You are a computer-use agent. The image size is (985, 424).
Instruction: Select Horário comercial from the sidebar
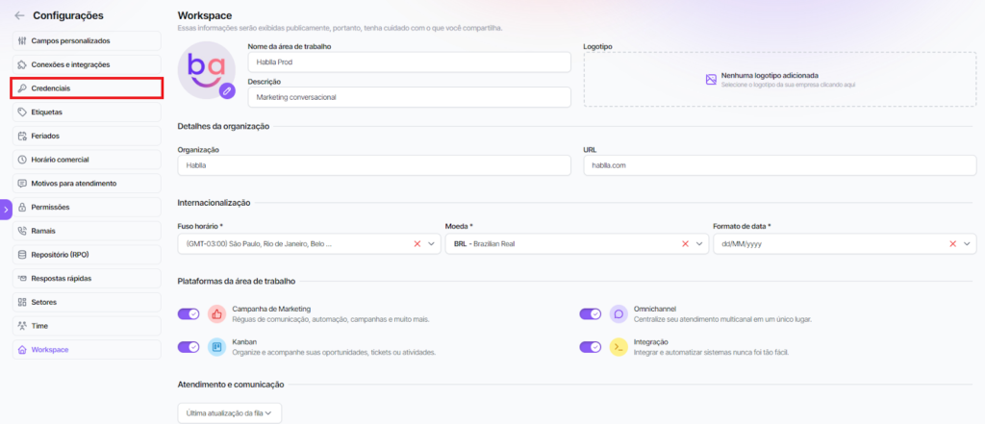pos(87,160)
